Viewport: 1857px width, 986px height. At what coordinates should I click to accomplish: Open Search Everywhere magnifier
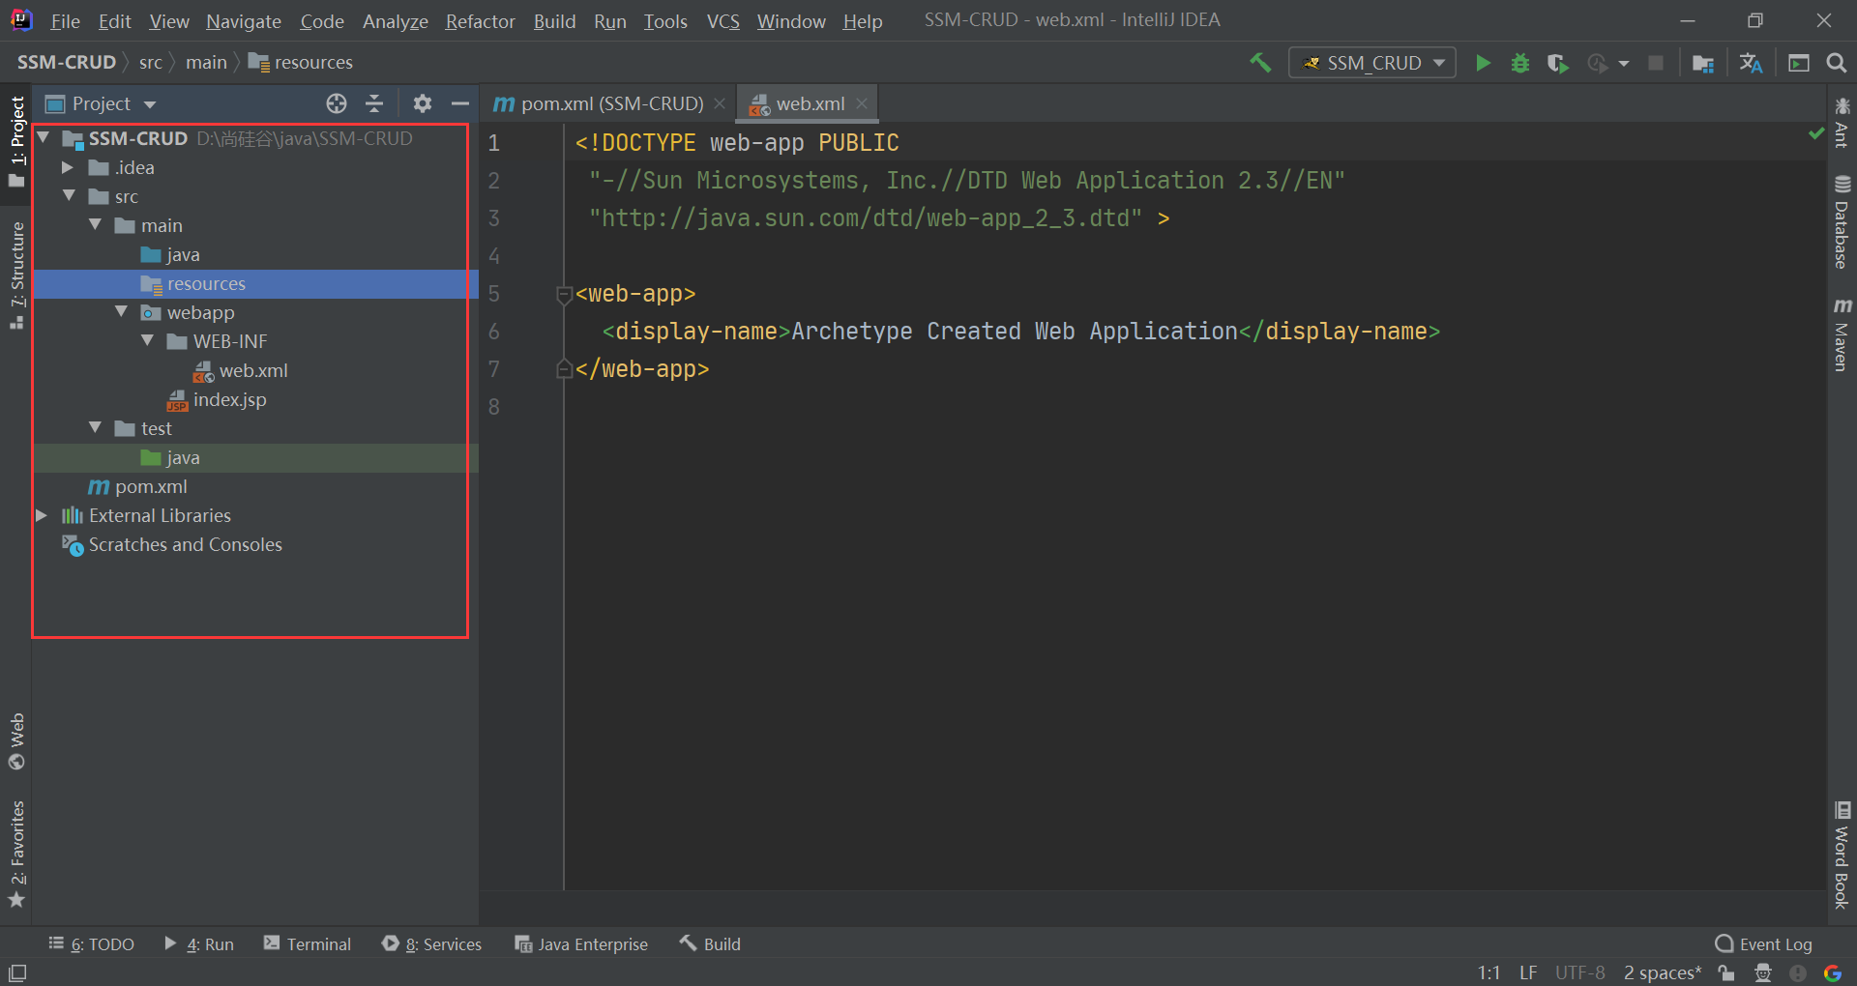click(1836, 63)
